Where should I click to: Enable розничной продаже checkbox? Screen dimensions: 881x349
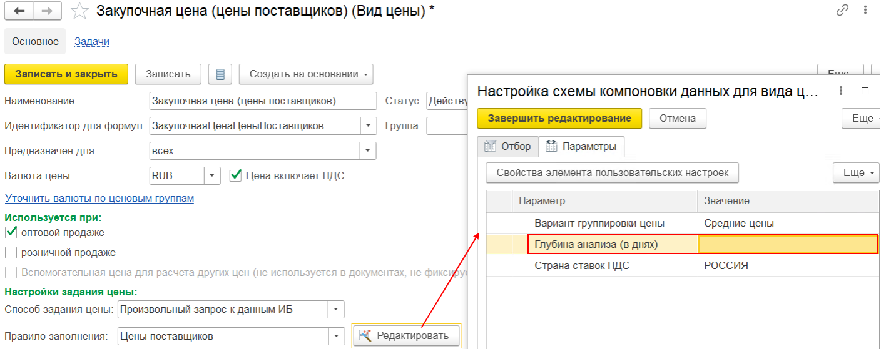pos(11,253)
